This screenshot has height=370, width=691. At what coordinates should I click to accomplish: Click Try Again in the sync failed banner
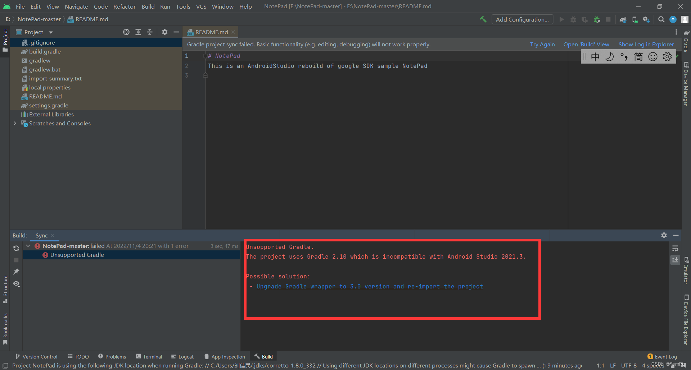click(x=542, y=44)
